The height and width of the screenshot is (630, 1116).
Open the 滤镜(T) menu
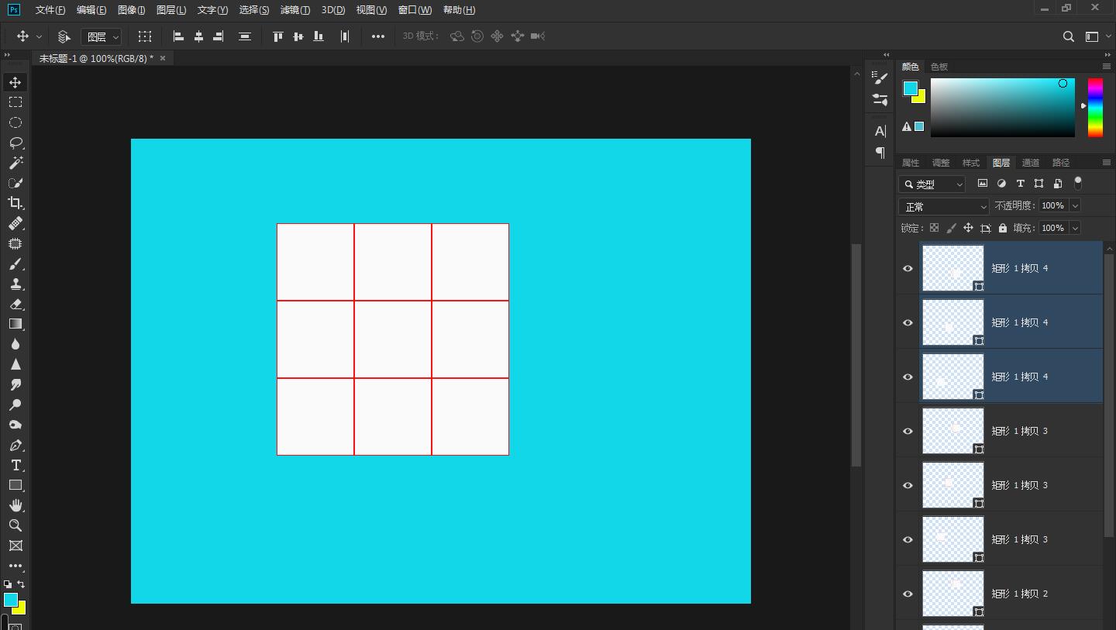[294, 10]
